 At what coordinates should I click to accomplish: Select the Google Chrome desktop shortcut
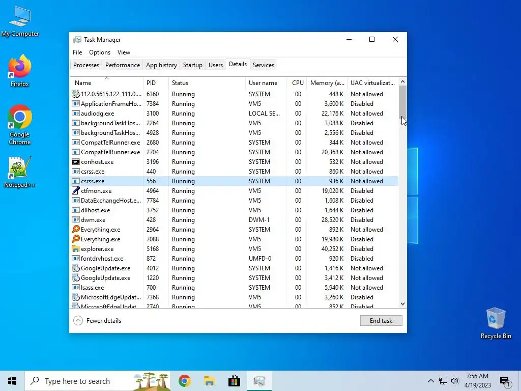click(x=20, y=125)
